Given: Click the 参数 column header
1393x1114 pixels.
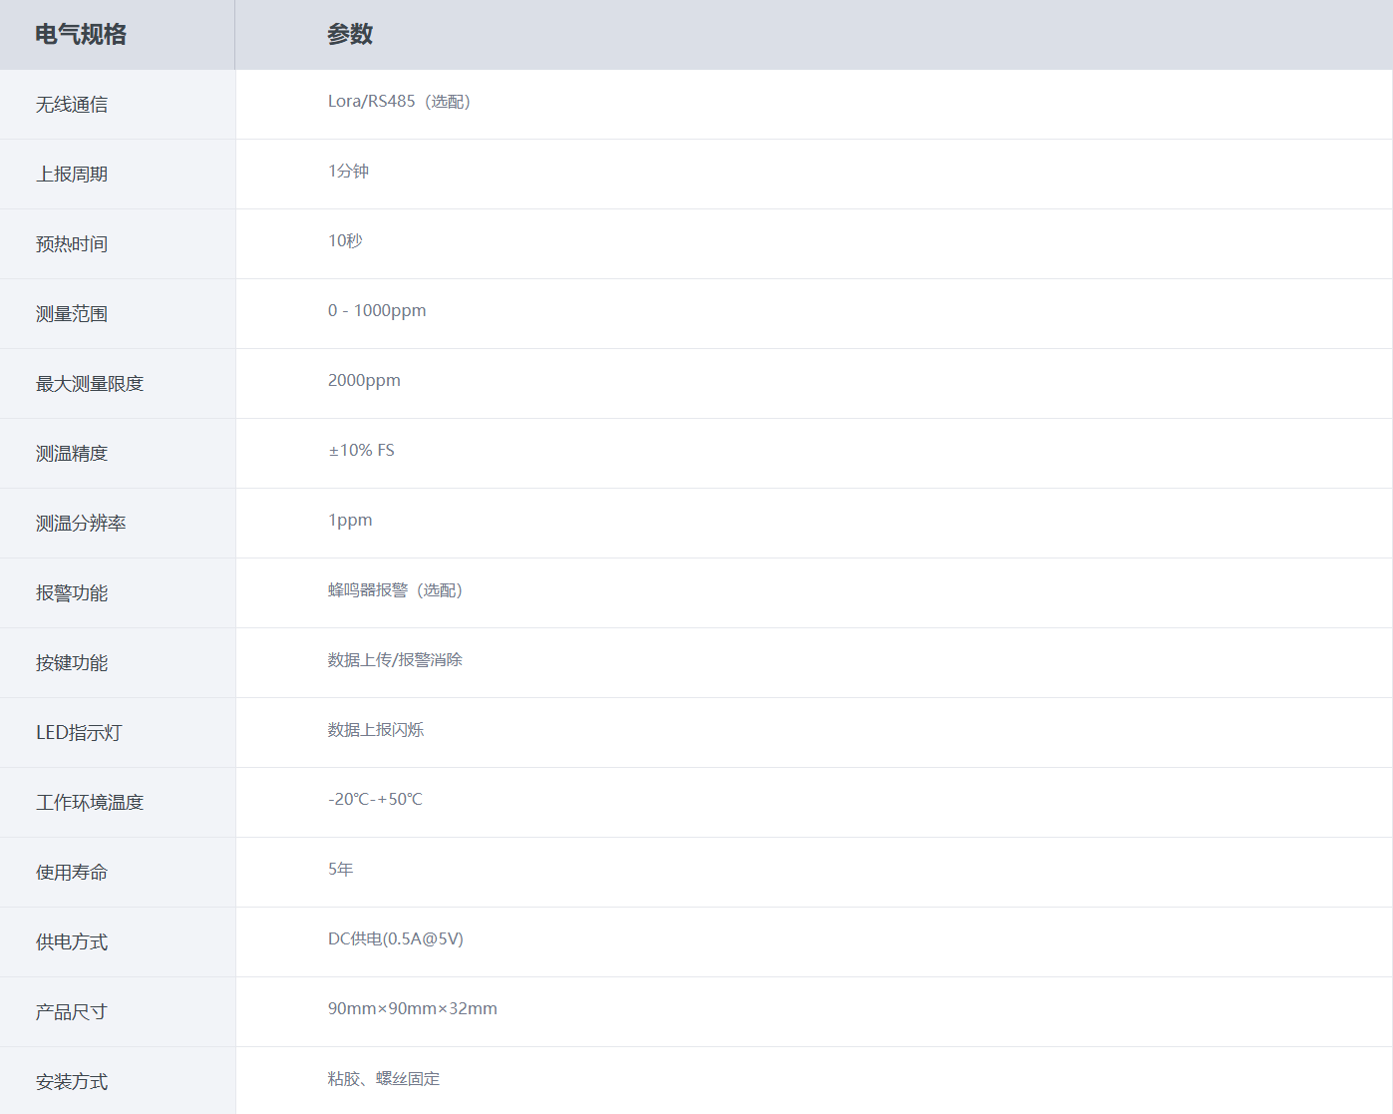Looking at the screenshot, I should point(350,35).
